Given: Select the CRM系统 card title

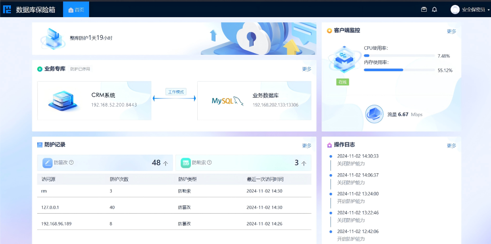Looking at the screenshot, I should click(103, 95).
